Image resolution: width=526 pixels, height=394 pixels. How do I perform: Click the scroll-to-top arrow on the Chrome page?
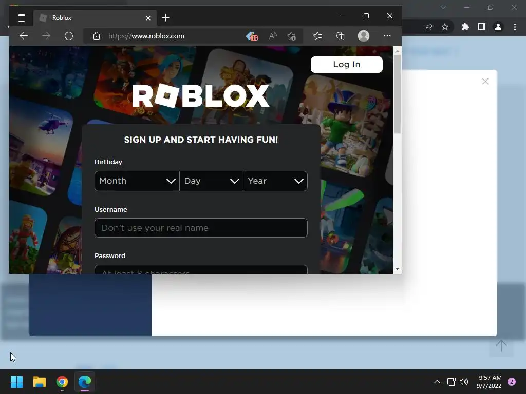point(501,346)
